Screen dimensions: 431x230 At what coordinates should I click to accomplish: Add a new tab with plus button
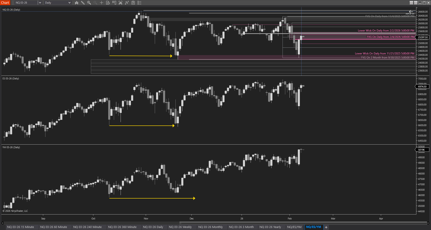tap(326, 227)
